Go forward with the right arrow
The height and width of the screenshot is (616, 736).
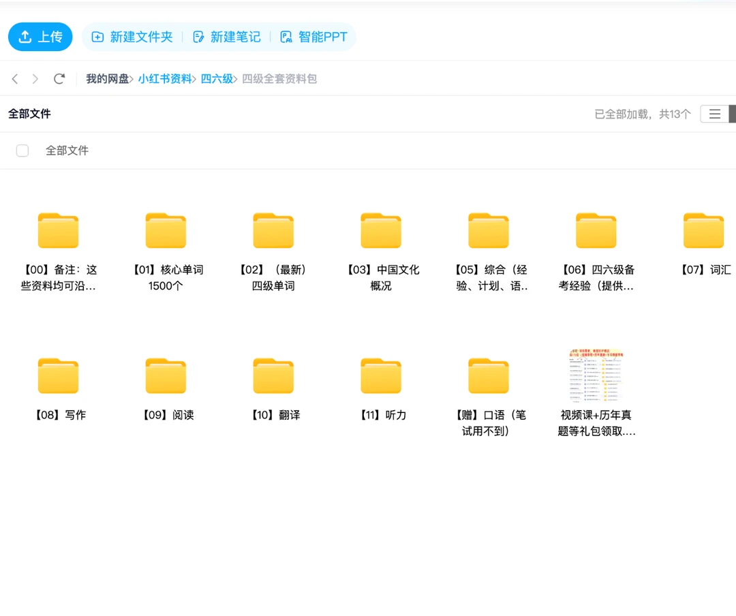(35, 78)
